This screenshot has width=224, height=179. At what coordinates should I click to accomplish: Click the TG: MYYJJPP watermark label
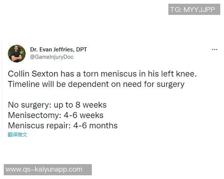pyautogui.click(x=192, y=10)
